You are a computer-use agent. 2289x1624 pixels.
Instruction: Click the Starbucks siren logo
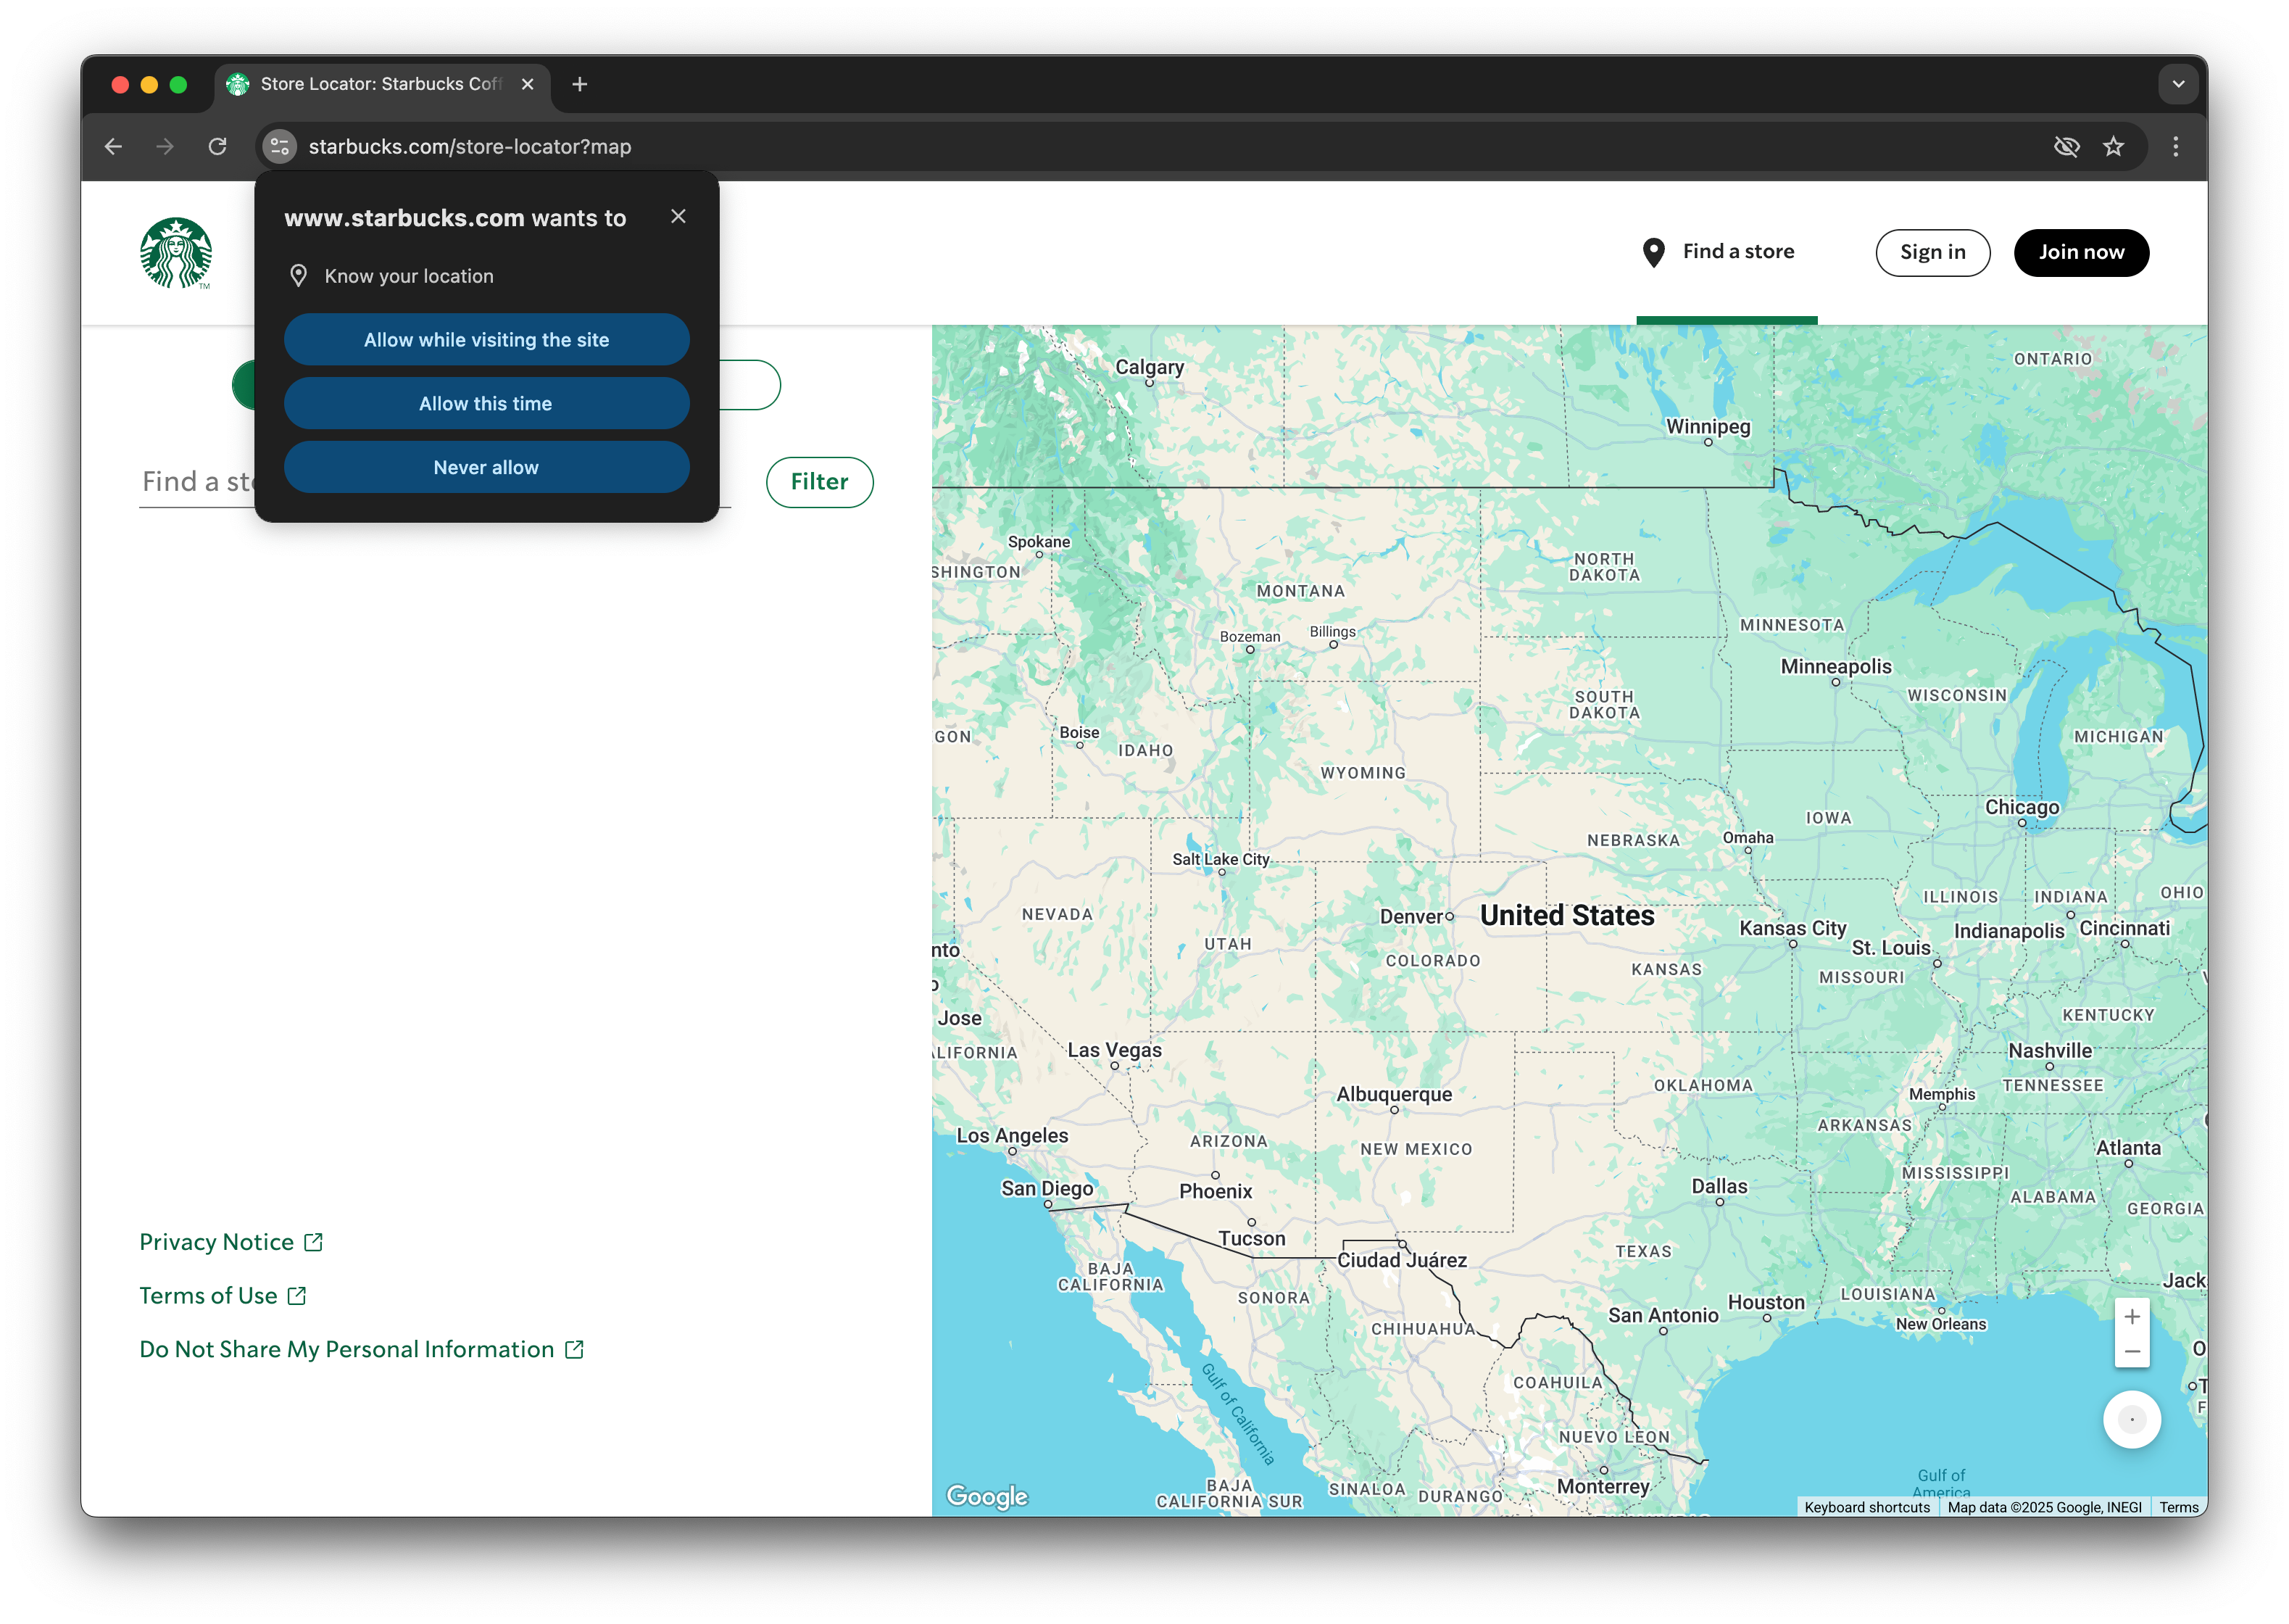coord(176,253)
